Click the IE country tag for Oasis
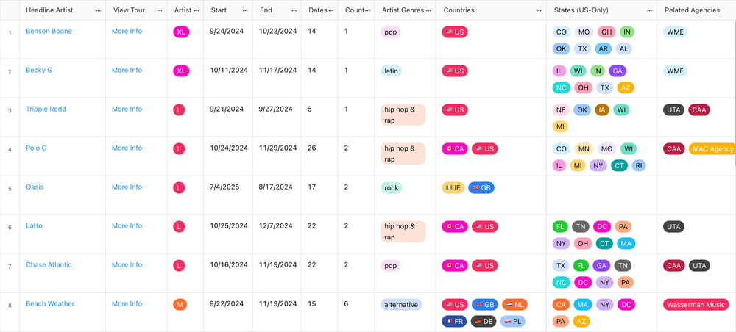Image resolution: width=736 pixels, height=332 pixels. (x=453, y=188)
